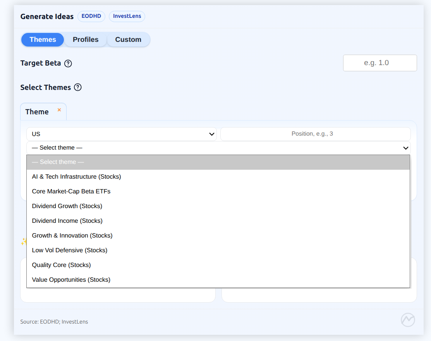Choose Value Opportunities (Stocks) option
The width and height of the screenshot is (431, 341).
pyautogui.click(x=218, y=280)
